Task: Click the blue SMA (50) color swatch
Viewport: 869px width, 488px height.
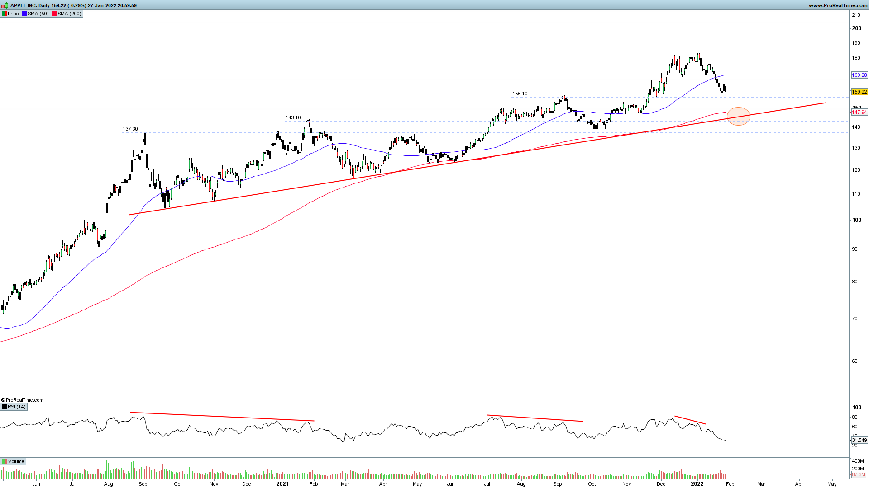Action: (x=24, y=14)
